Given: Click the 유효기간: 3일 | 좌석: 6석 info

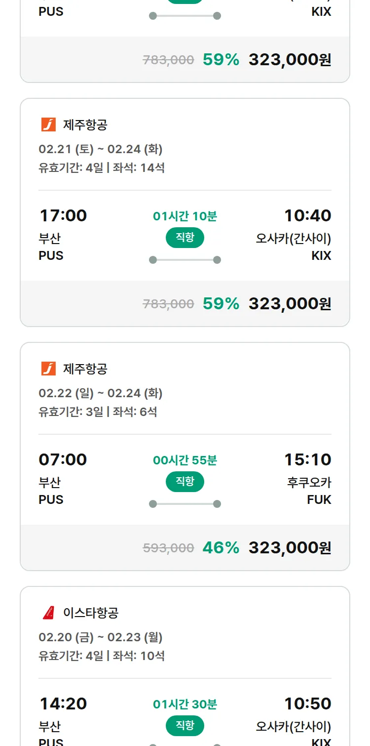Looking at the screenshot, I should click(98, 412).
